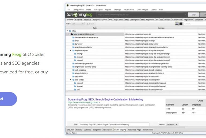This screenshot has height=138, width=206.
Task: Switch to the Canonicals tab
Action: tap(177, 20)
